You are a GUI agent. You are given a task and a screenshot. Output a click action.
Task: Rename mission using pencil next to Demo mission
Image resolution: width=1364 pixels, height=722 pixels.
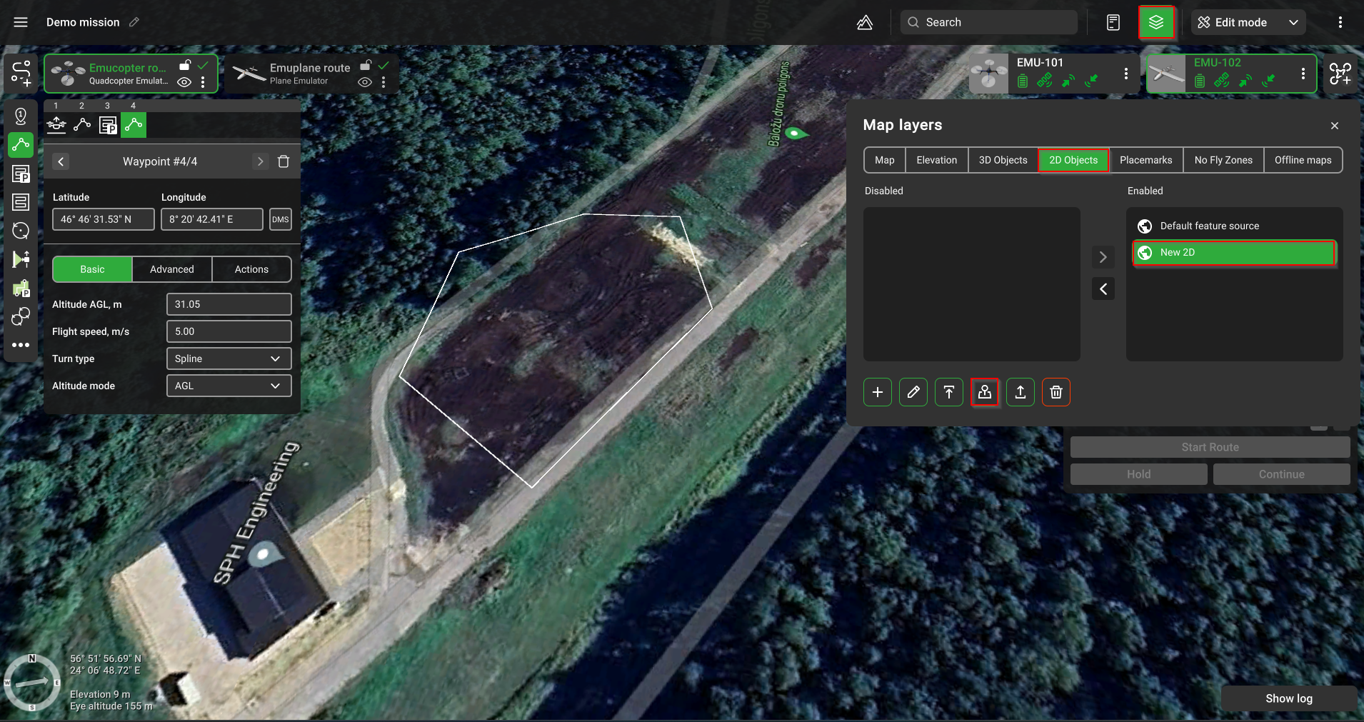click(134, 22)
